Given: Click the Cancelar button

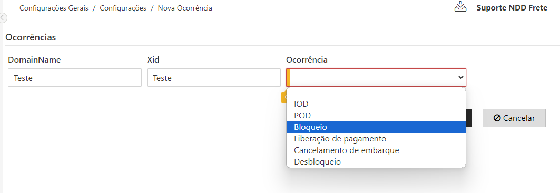Looking at the screenshot, I should (x=514, y=118).
